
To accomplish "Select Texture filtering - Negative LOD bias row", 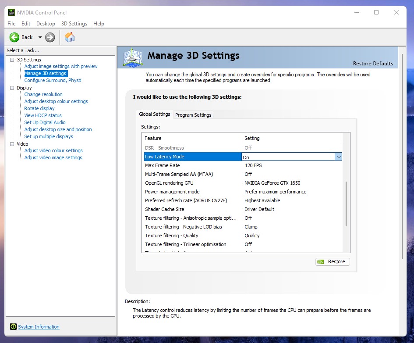I will (x=243, y=227).
